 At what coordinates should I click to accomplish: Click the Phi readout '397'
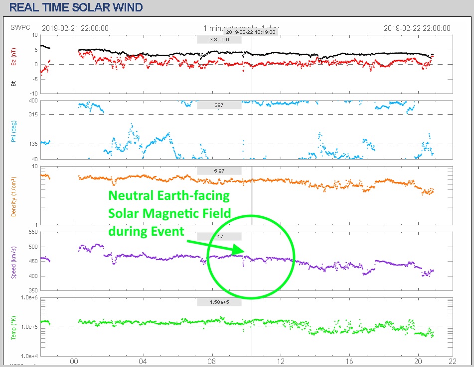[219, 105]
